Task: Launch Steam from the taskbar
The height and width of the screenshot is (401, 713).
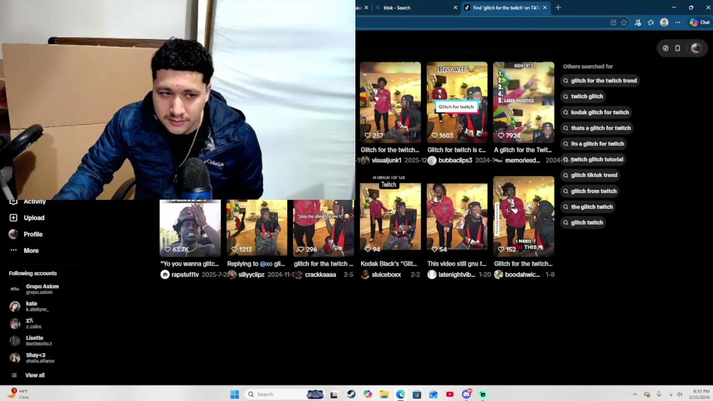Action: click(x=351, y=394)
